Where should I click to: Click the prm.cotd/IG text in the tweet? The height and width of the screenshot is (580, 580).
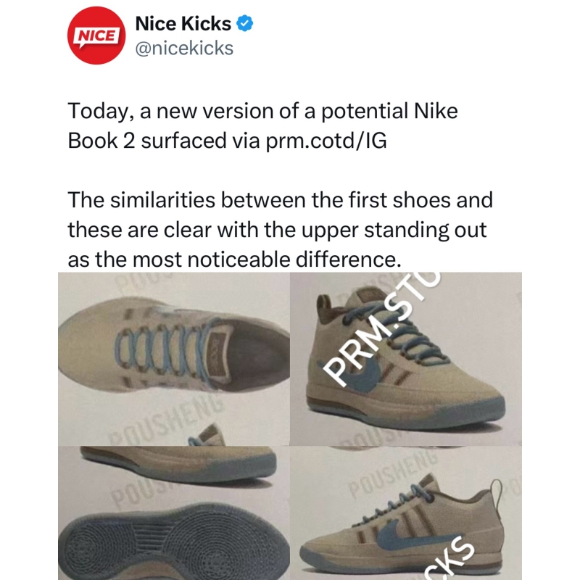[326, 141]
